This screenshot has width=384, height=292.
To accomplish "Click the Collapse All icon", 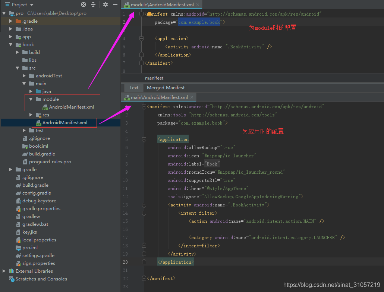I will [93, 4].
